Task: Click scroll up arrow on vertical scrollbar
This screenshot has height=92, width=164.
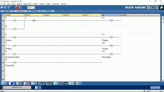Action: pyautogui.click(x=163, y=18)
